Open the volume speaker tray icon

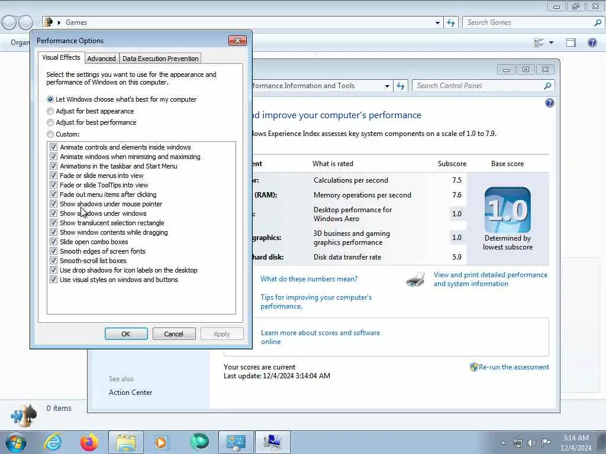[532, 443]
